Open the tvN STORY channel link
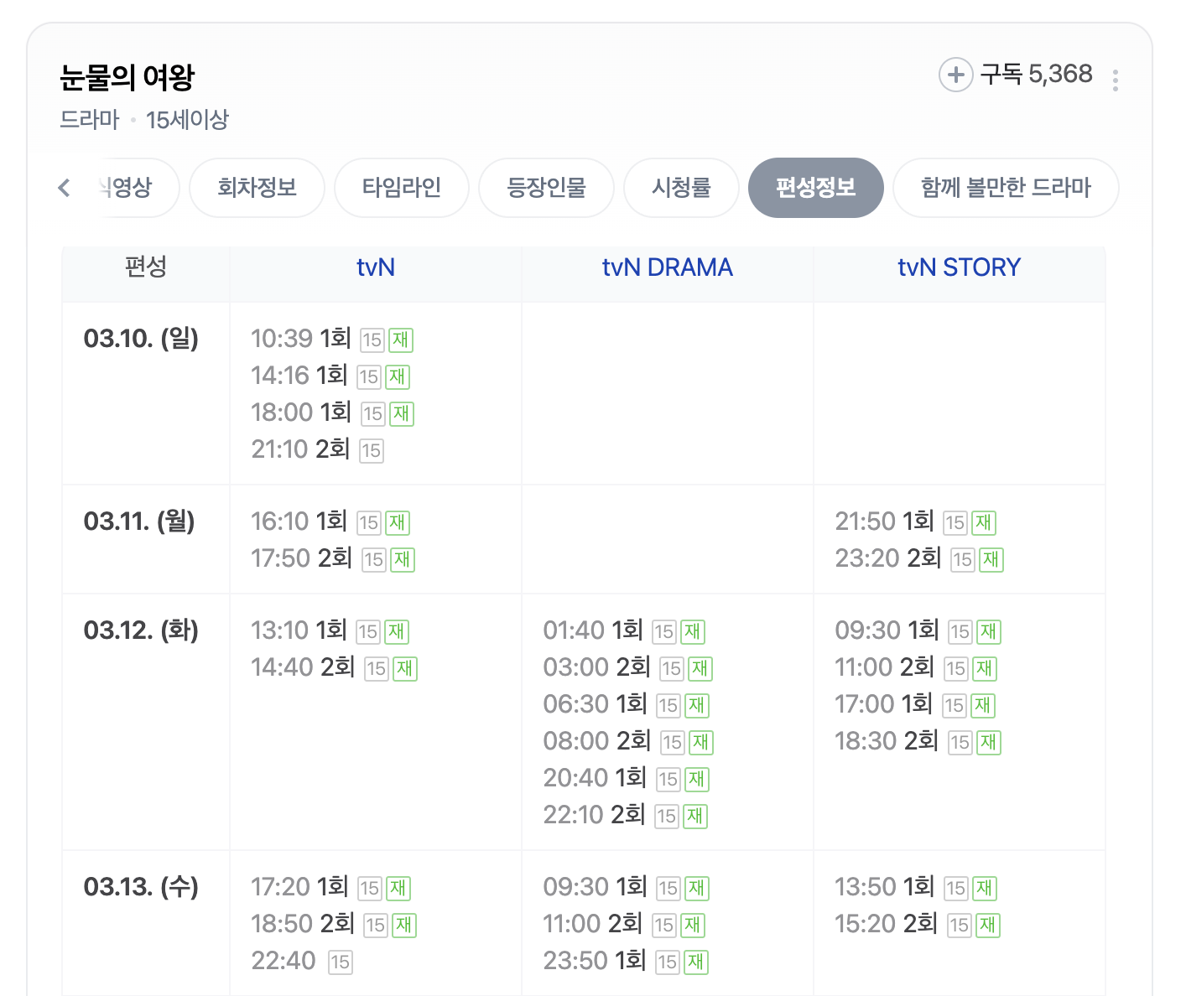Image resolution: width=1186 pixels, height=996 pixels. tap(959, 267)
